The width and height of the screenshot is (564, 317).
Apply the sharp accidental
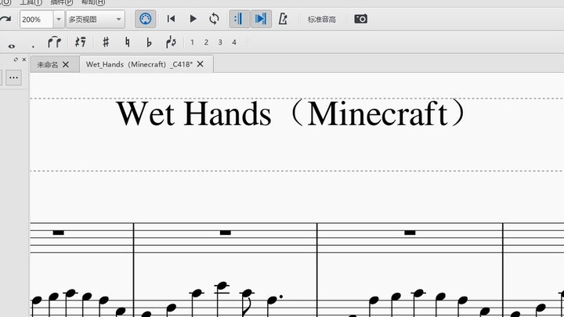point(106,42)
